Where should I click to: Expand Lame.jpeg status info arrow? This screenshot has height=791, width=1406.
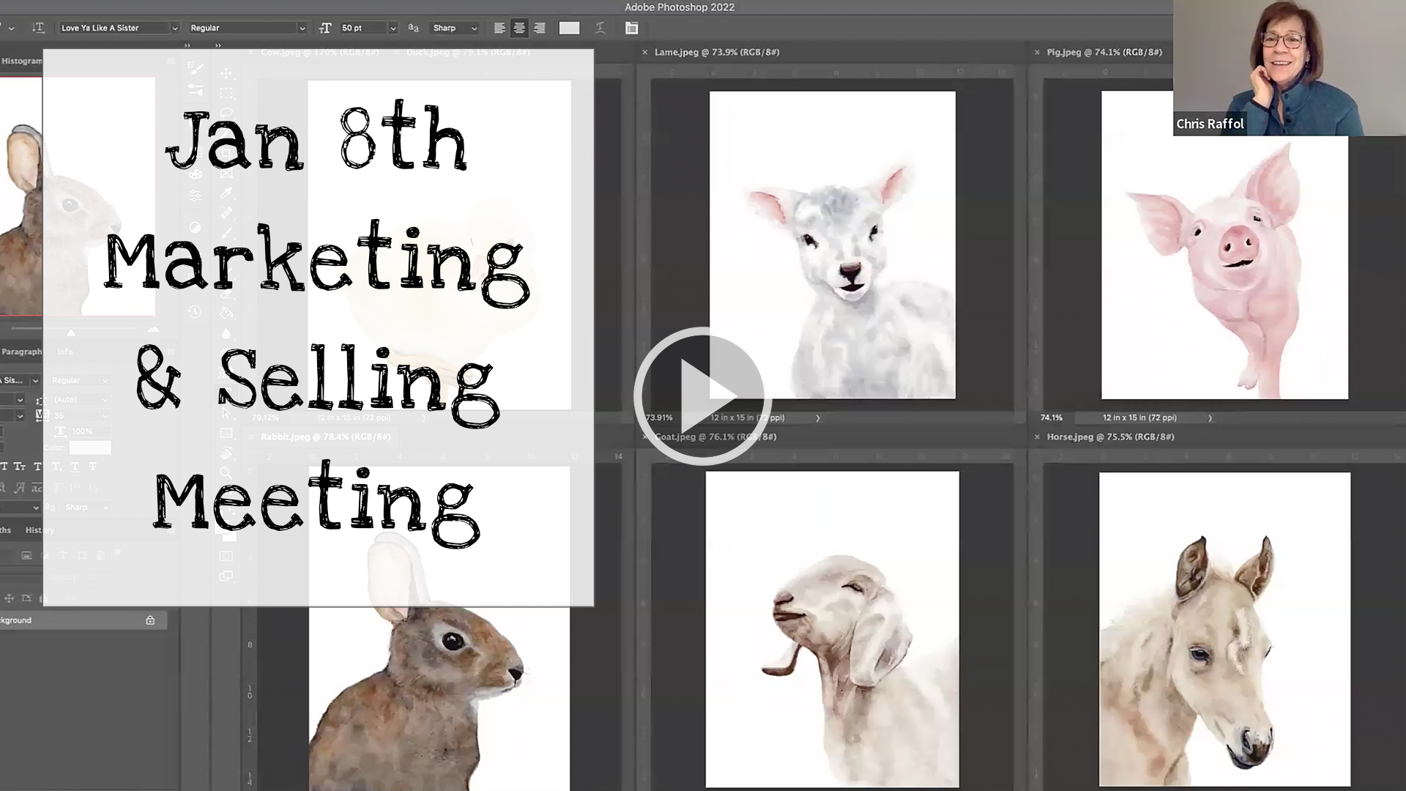pyautogui.click(x=818, y=418)
